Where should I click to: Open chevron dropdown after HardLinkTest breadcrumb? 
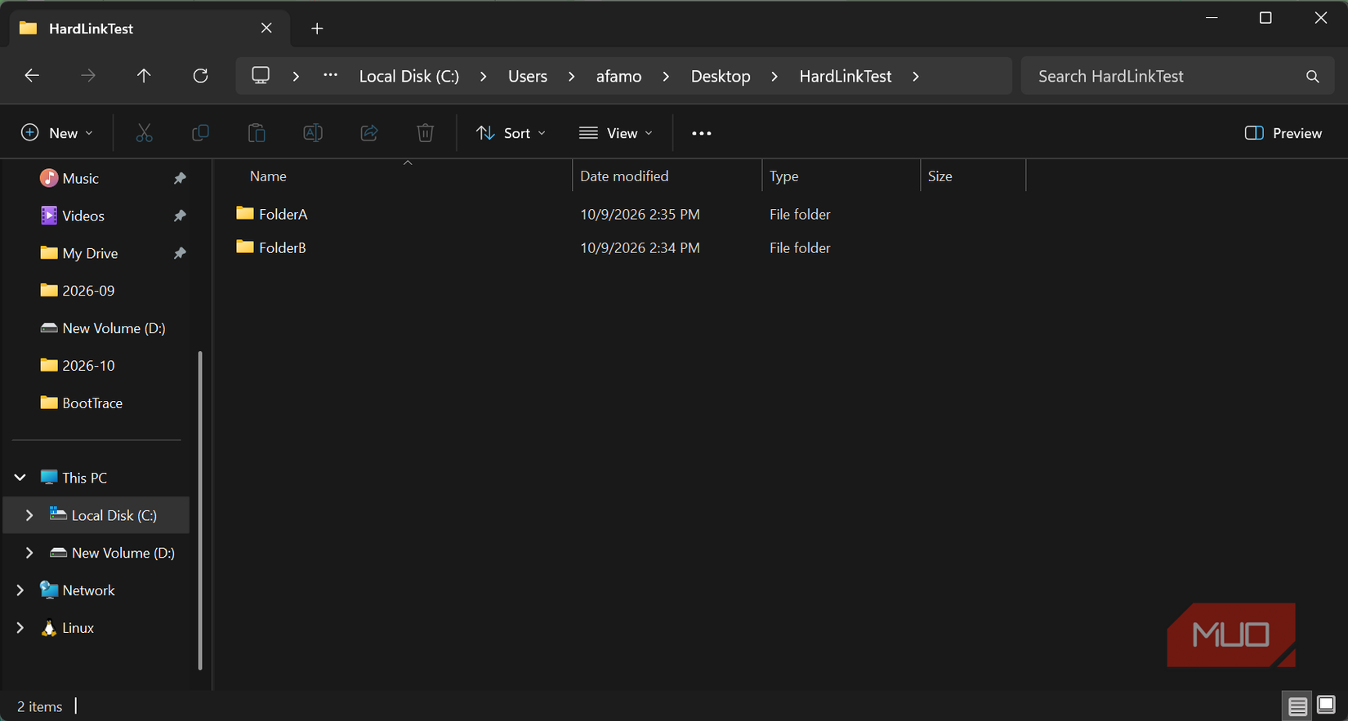coord(916,76)
